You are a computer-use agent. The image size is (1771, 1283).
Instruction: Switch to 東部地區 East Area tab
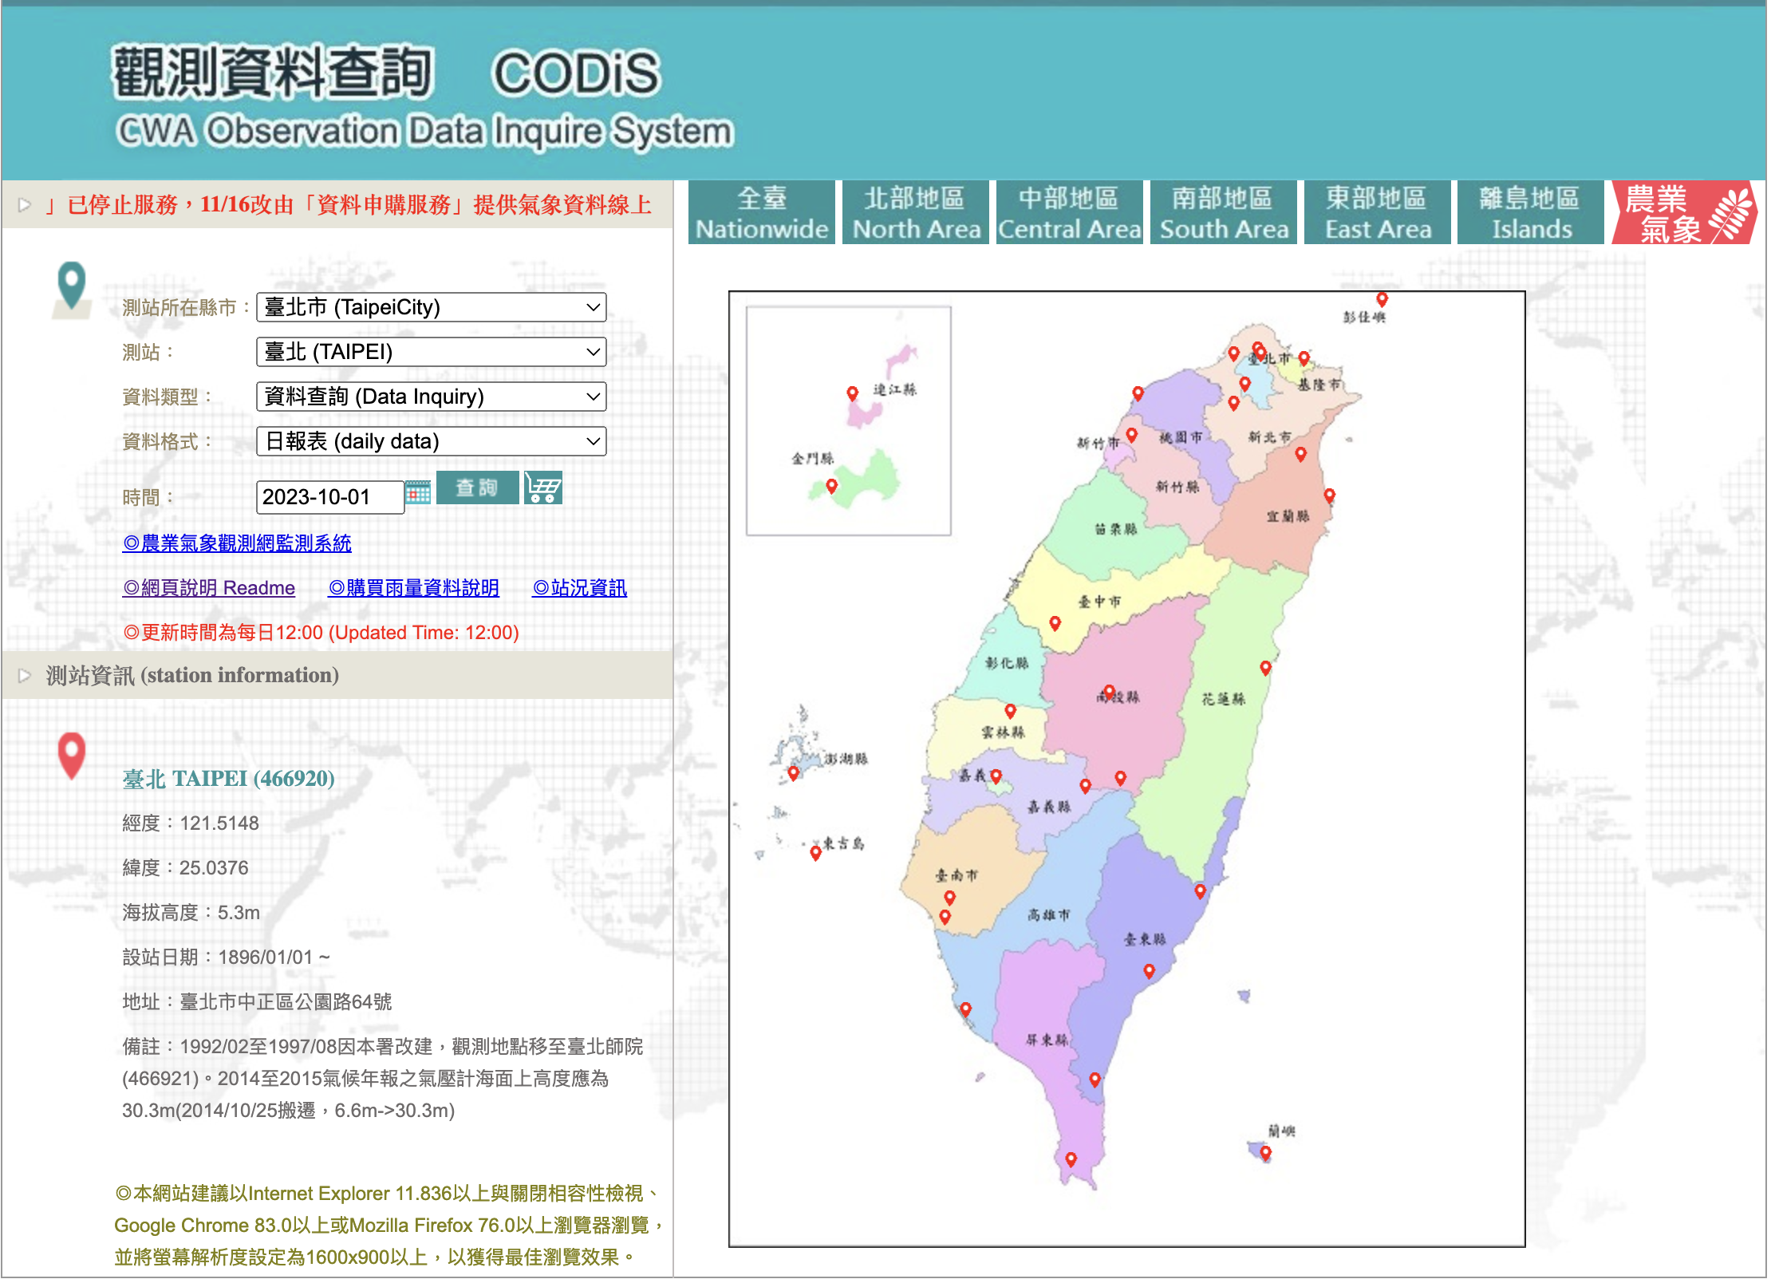click(x=1378, y=213)
